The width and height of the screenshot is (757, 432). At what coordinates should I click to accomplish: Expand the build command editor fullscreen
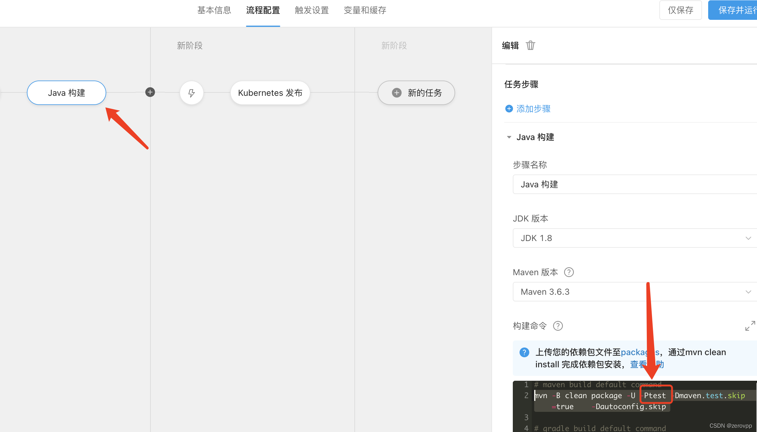pos(750,326)
